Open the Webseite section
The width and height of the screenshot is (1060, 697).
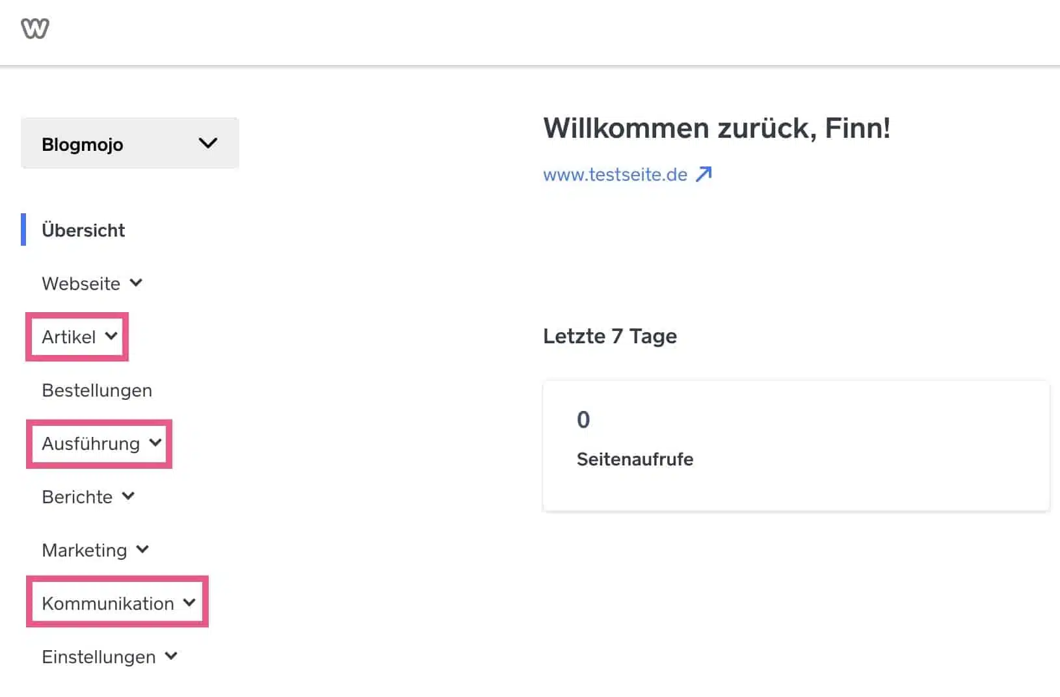pos(81,283)
